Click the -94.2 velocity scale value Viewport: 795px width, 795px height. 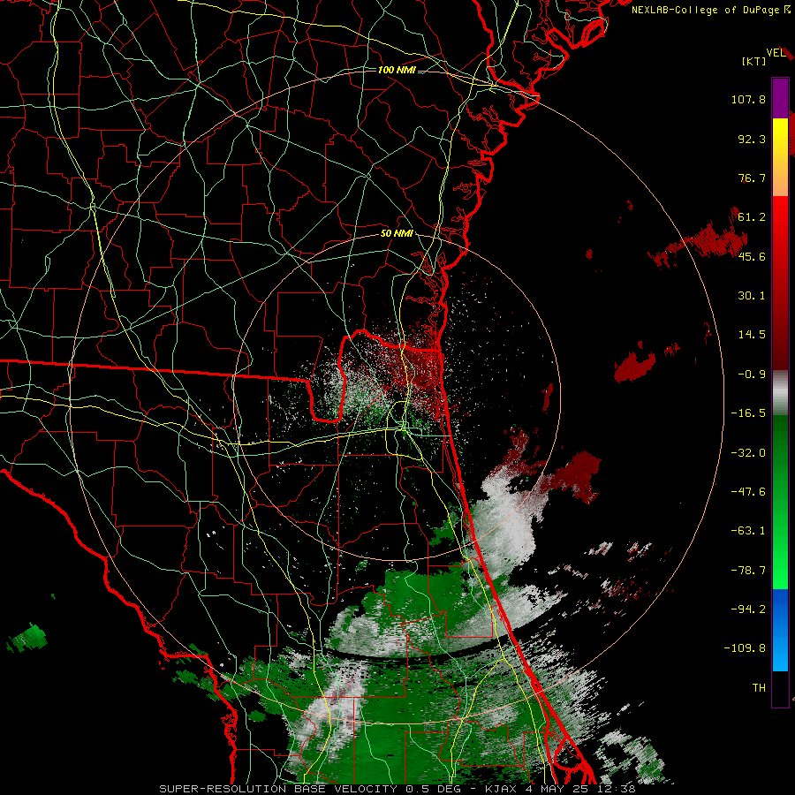coord(748,609)
